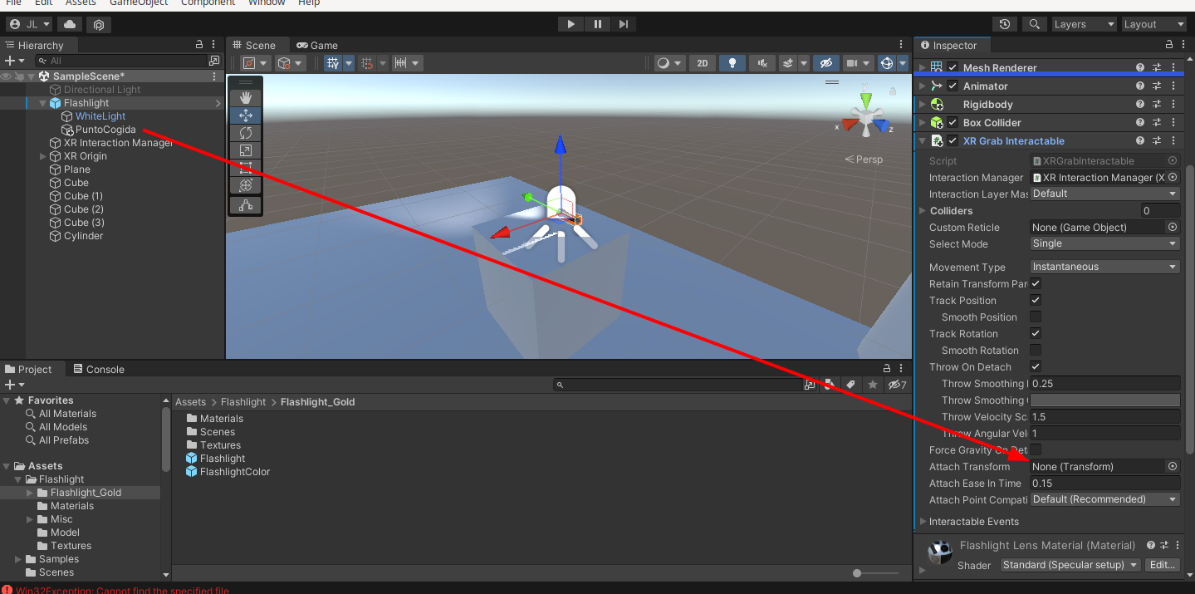Screen dimensions: 1195x594
Task: Uncheck Throw On Detach
Action: coord(1036,366)
